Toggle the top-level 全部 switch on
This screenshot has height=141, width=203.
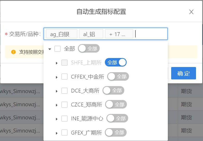[x=89, y=48]
